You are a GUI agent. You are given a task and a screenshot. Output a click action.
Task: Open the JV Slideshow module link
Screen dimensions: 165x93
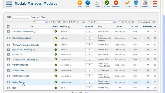coord(18,70)
